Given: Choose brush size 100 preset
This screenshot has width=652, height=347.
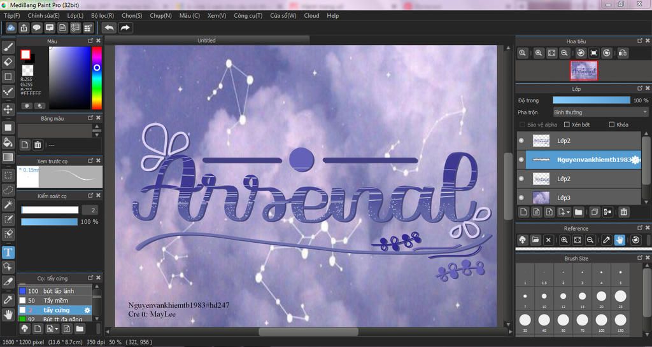Looking at the screenshot, I should click(601, 322).
